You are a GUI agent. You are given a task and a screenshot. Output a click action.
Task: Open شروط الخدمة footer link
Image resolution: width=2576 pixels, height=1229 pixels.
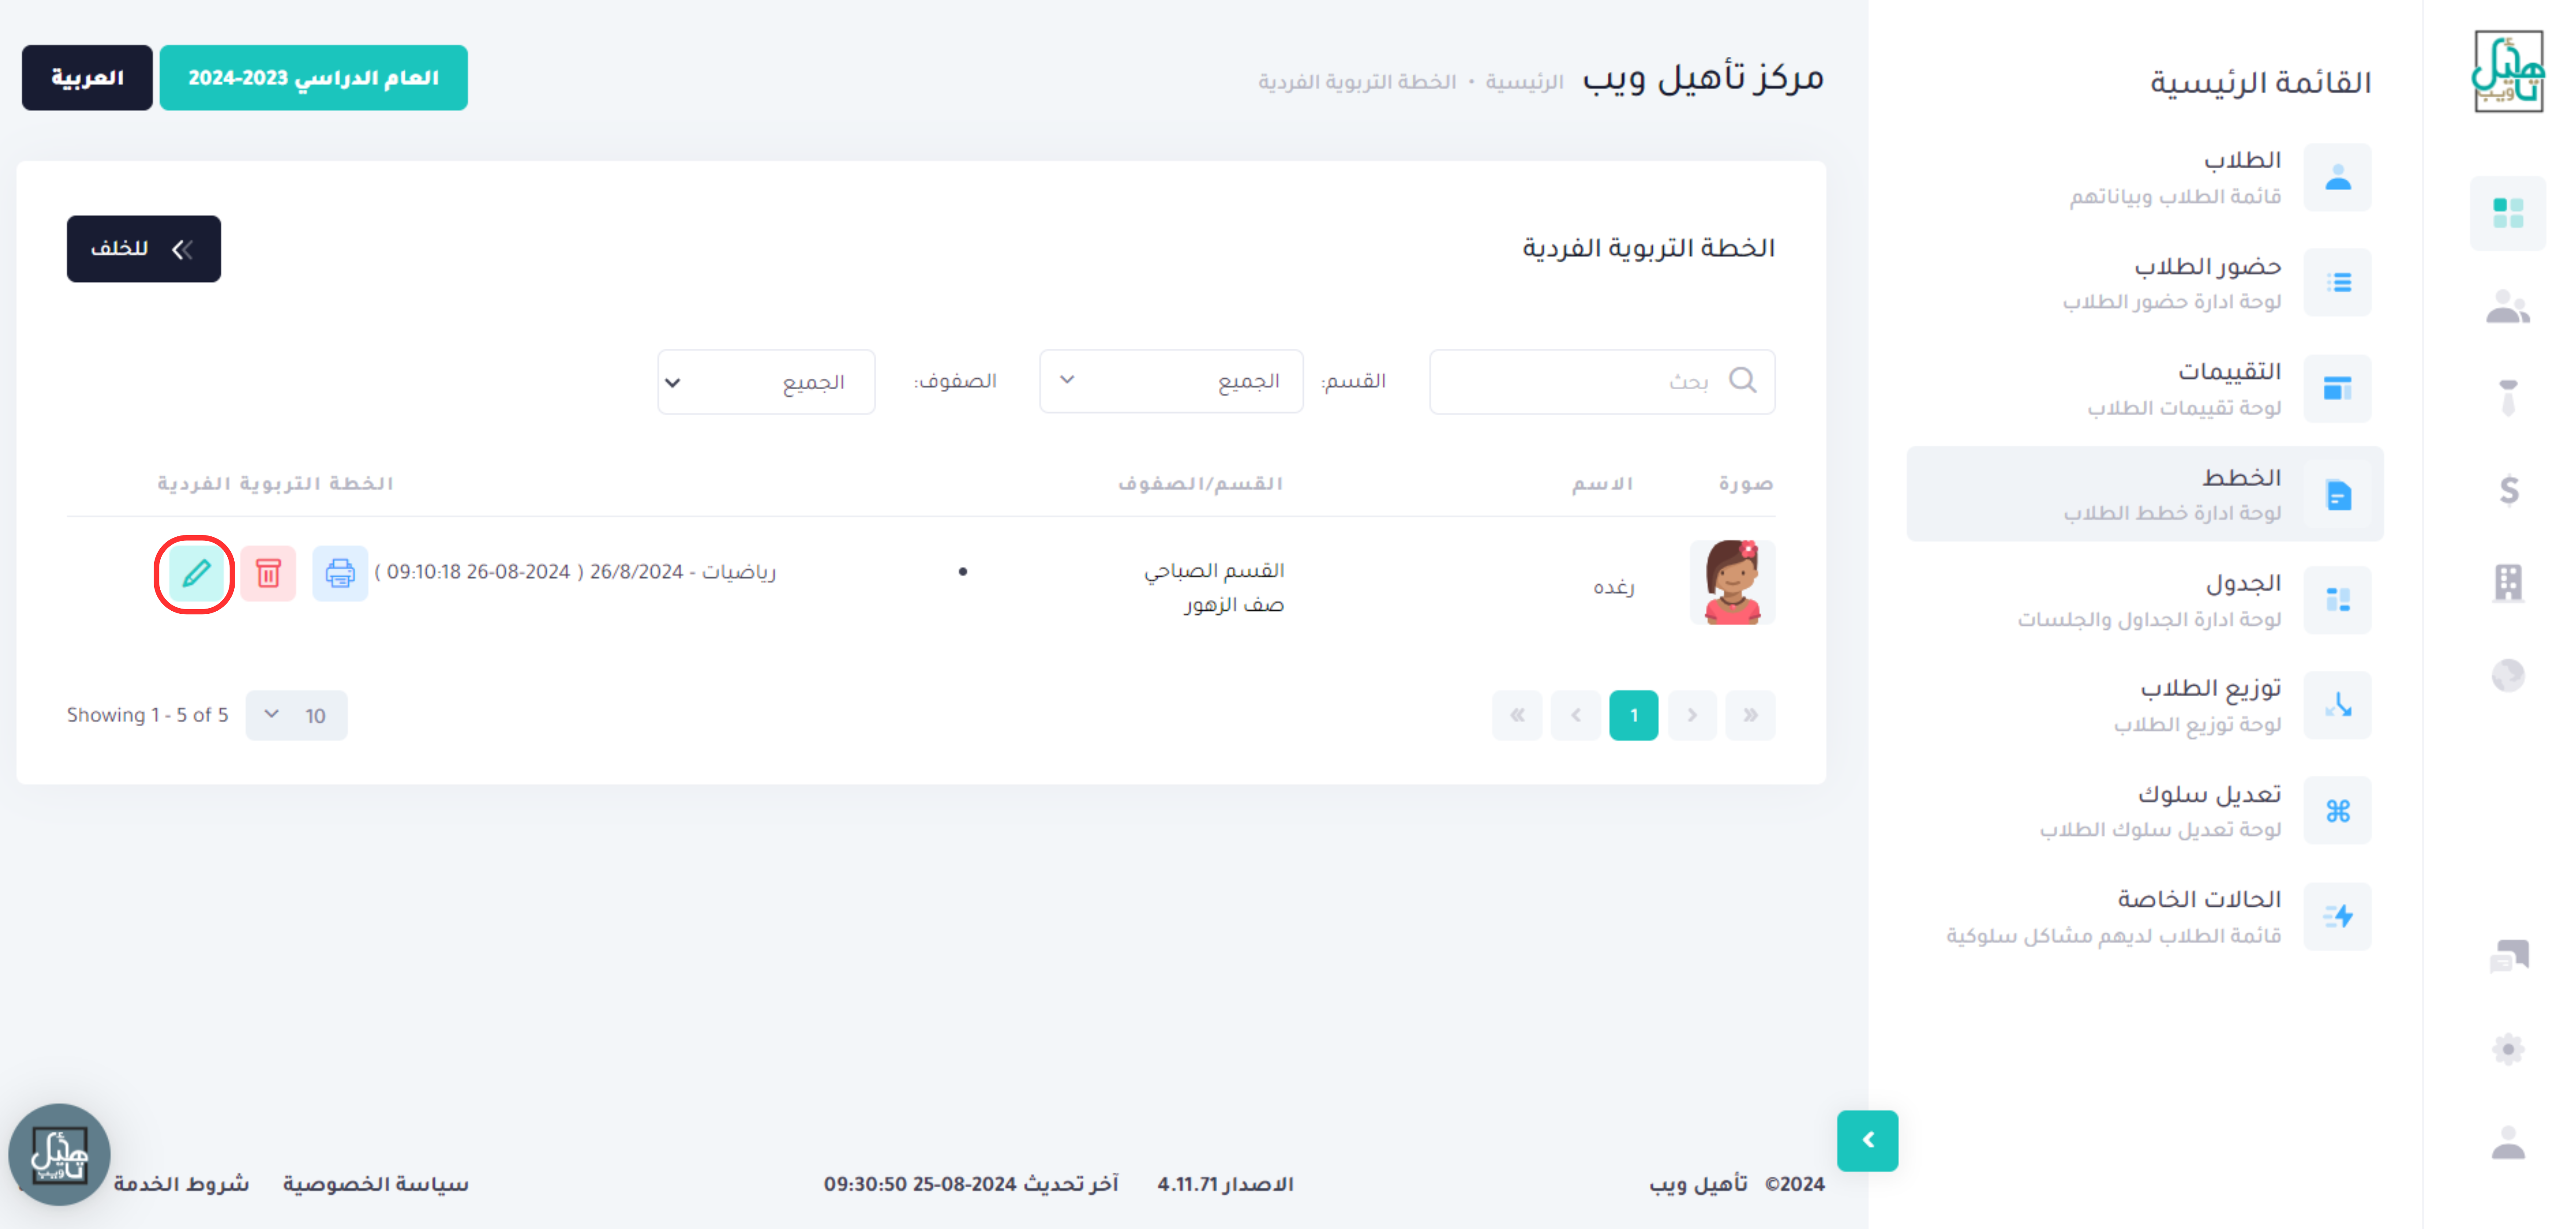coord(181,1184)
